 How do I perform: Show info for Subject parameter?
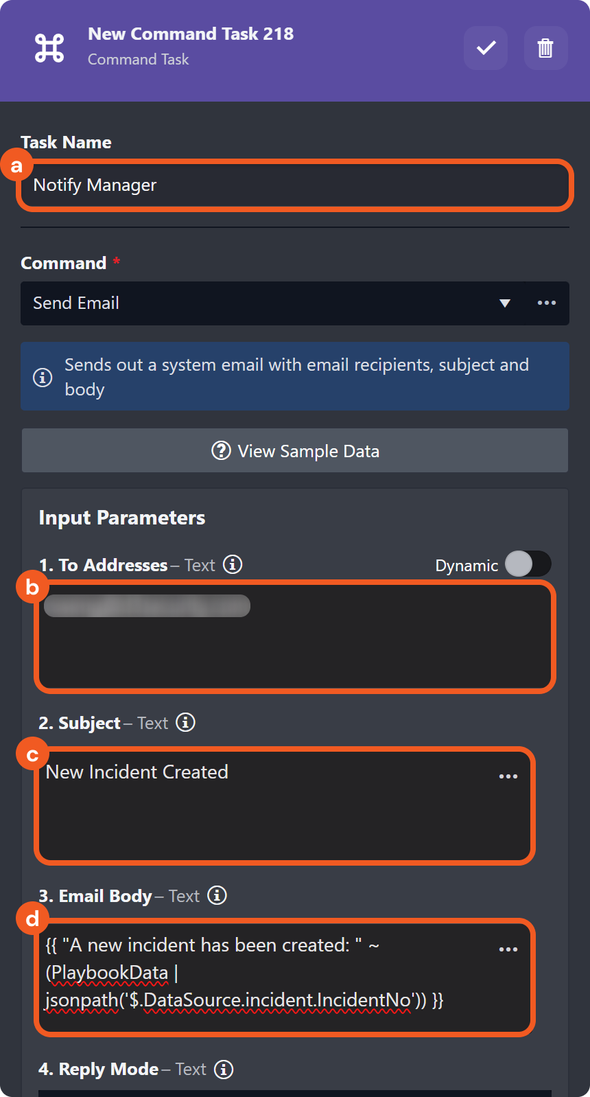186,722
